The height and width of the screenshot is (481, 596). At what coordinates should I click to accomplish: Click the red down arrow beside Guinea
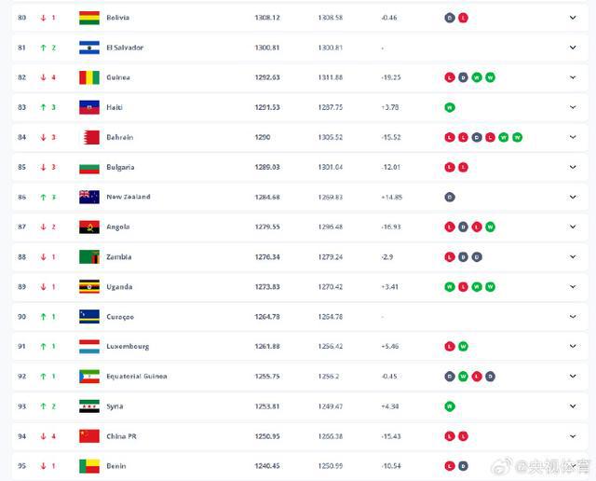pos(44,77)
